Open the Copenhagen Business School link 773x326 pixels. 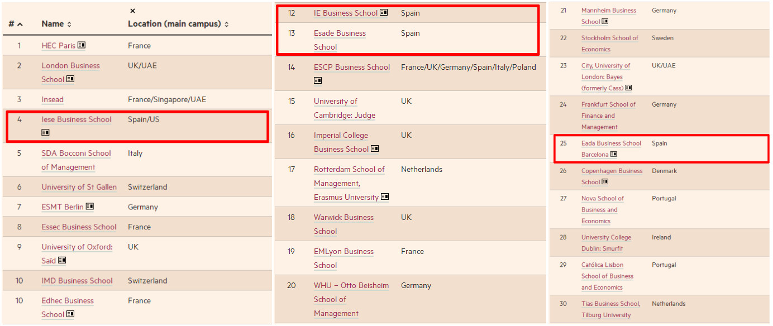point(612,176)
